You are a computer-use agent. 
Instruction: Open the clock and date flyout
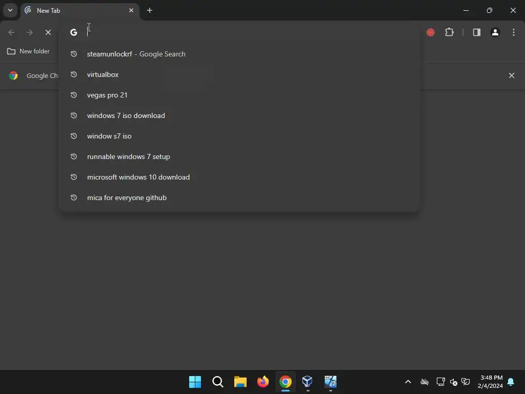490,382
